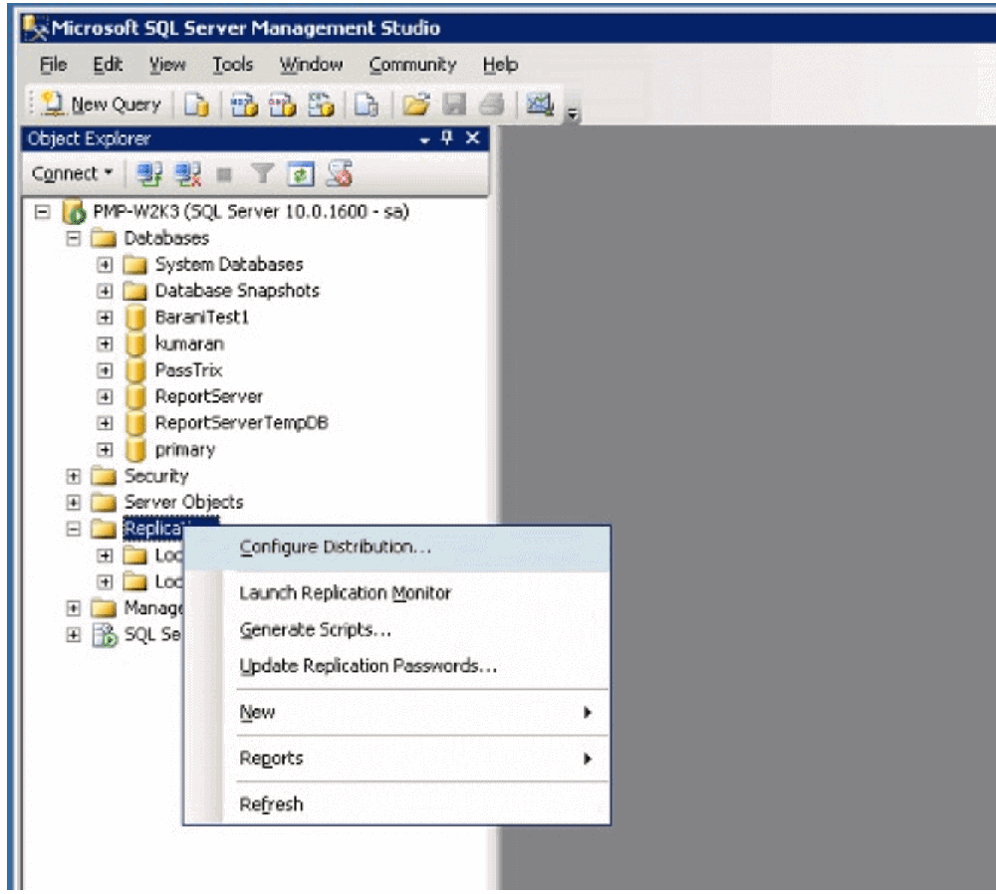The width and height of the screenshot is (996, 894).
Task: Choose Refresh from context menu
Action: [x=397, y=804]
